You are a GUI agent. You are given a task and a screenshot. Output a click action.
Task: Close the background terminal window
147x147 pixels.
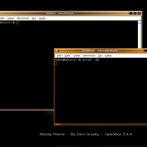[139, 13]
